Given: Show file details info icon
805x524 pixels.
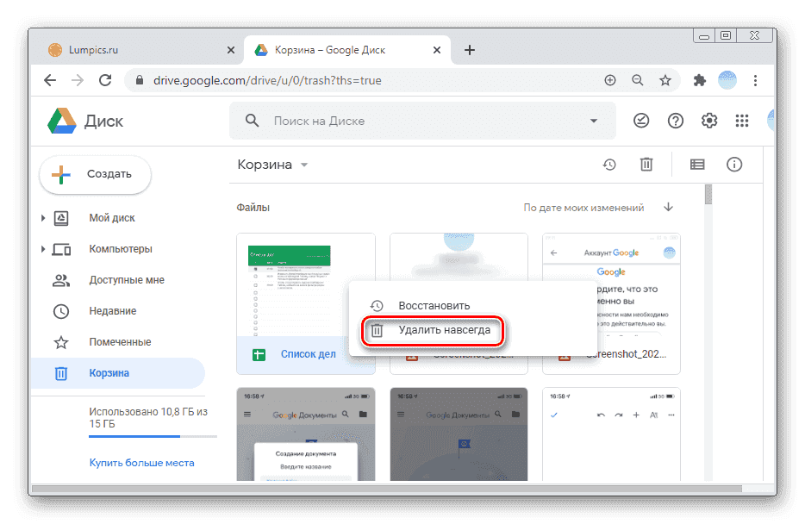Looking at the screenshot, I should 734,165.
